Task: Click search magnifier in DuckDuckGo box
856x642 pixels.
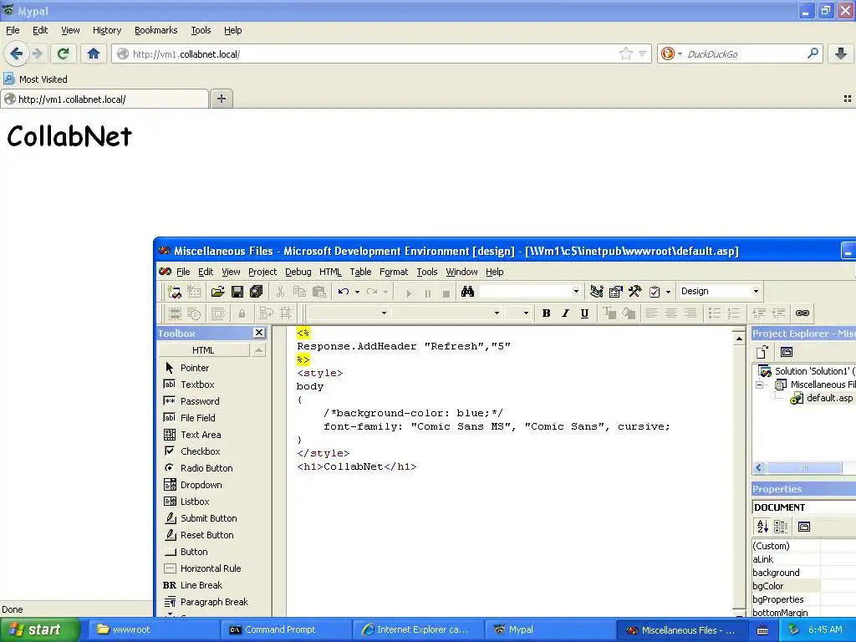Action: (813, 53)
